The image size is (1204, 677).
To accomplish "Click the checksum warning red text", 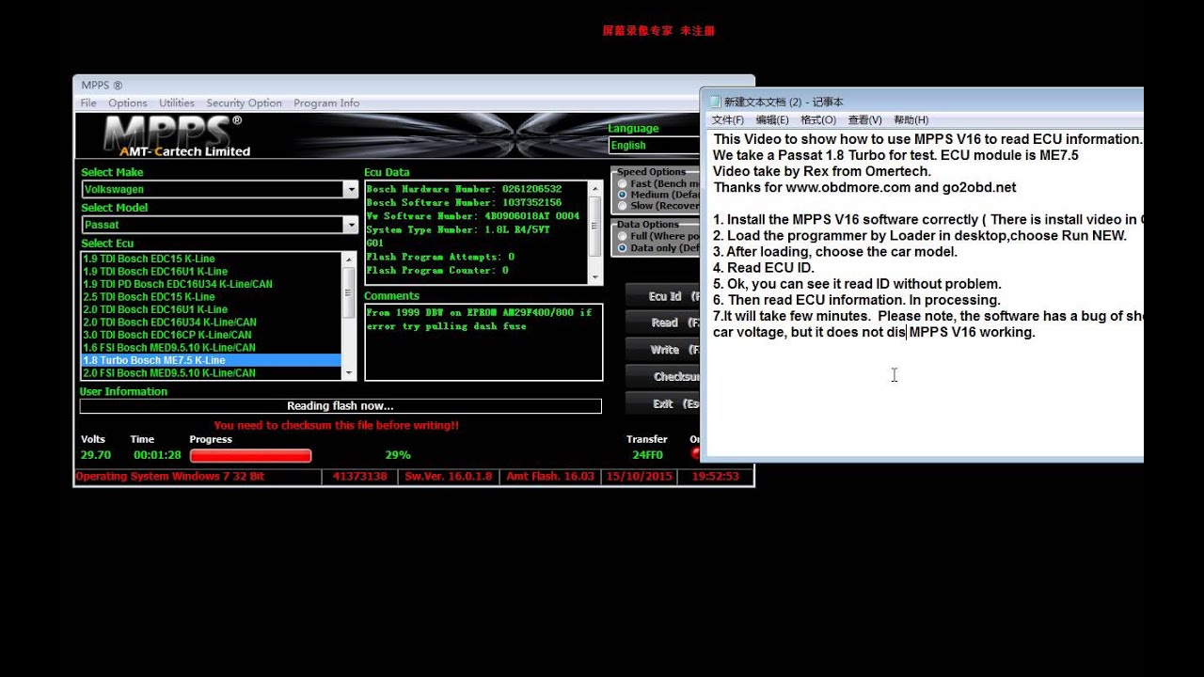I will click(x=337, y=425).
